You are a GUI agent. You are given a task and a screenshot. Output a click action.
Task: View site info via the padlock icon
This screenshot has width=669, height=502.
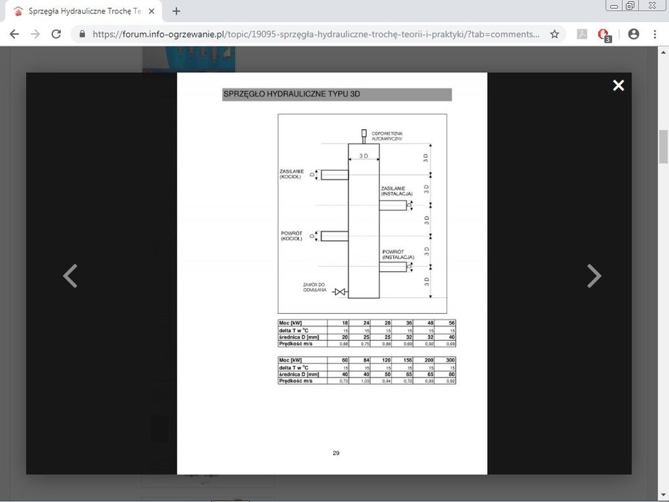pyautogui.click(x=82, y=34)
